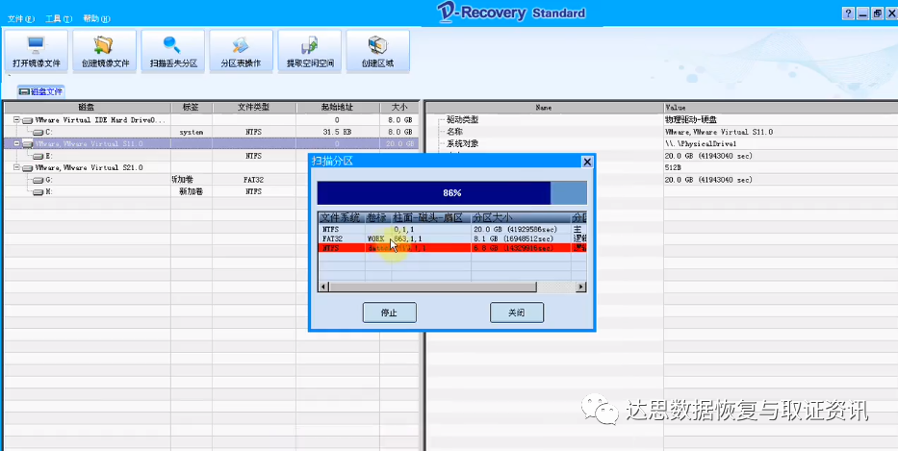Select the E: partition row
The height and width of the screenshot is (451, 898).
pos(211,156)
